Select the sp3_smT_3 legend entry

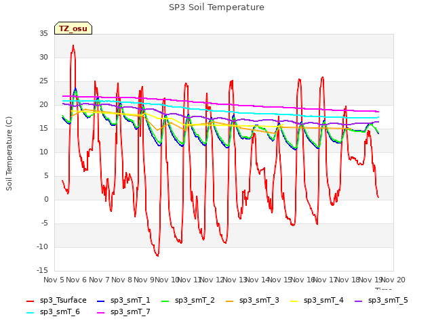(x=252, y=300)
